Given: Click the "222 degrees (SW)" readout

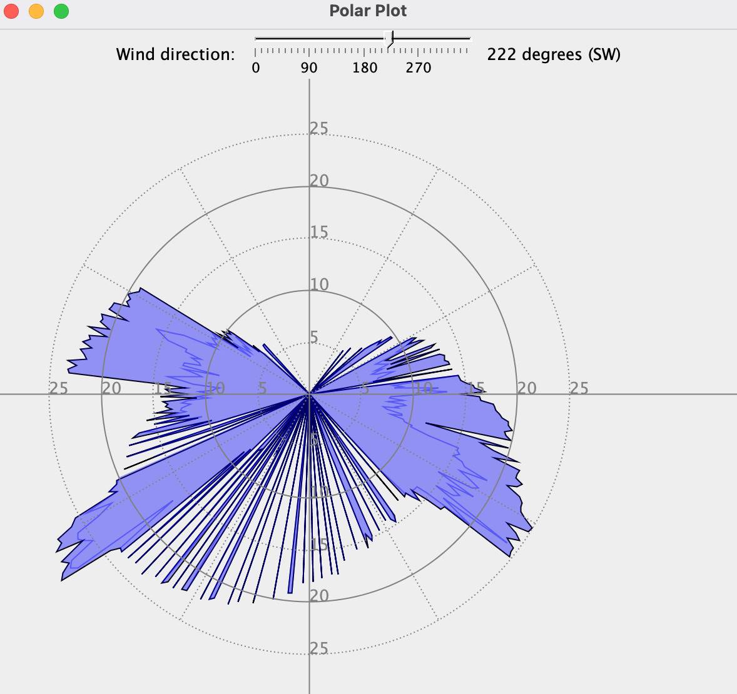Looking at the screenshot, I should pyautogui.click(x=554, y=54).
